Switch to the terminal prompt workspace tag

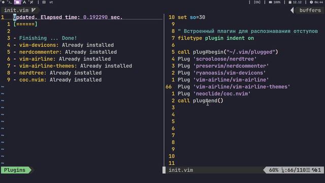(10, 2)
